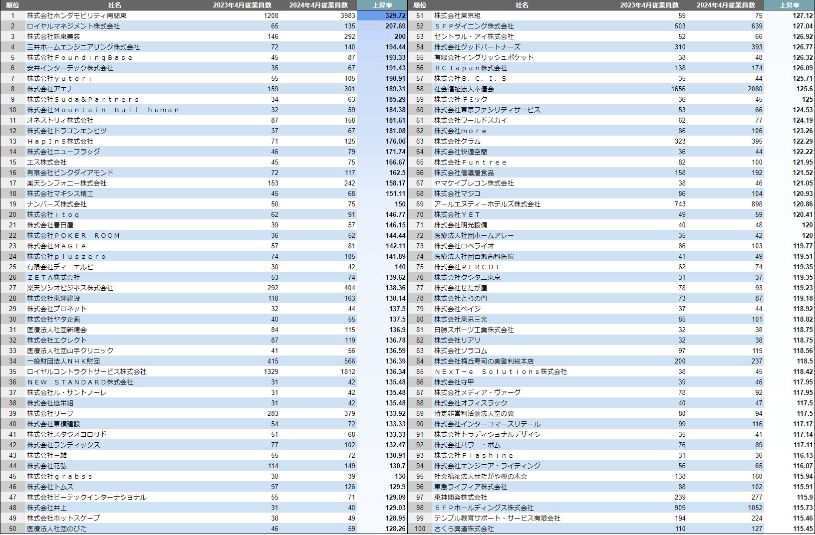Pick the 株式会社ｇｒａｂｓｓ company name
This screenshot has width=815, height=535.
(60, 476)
